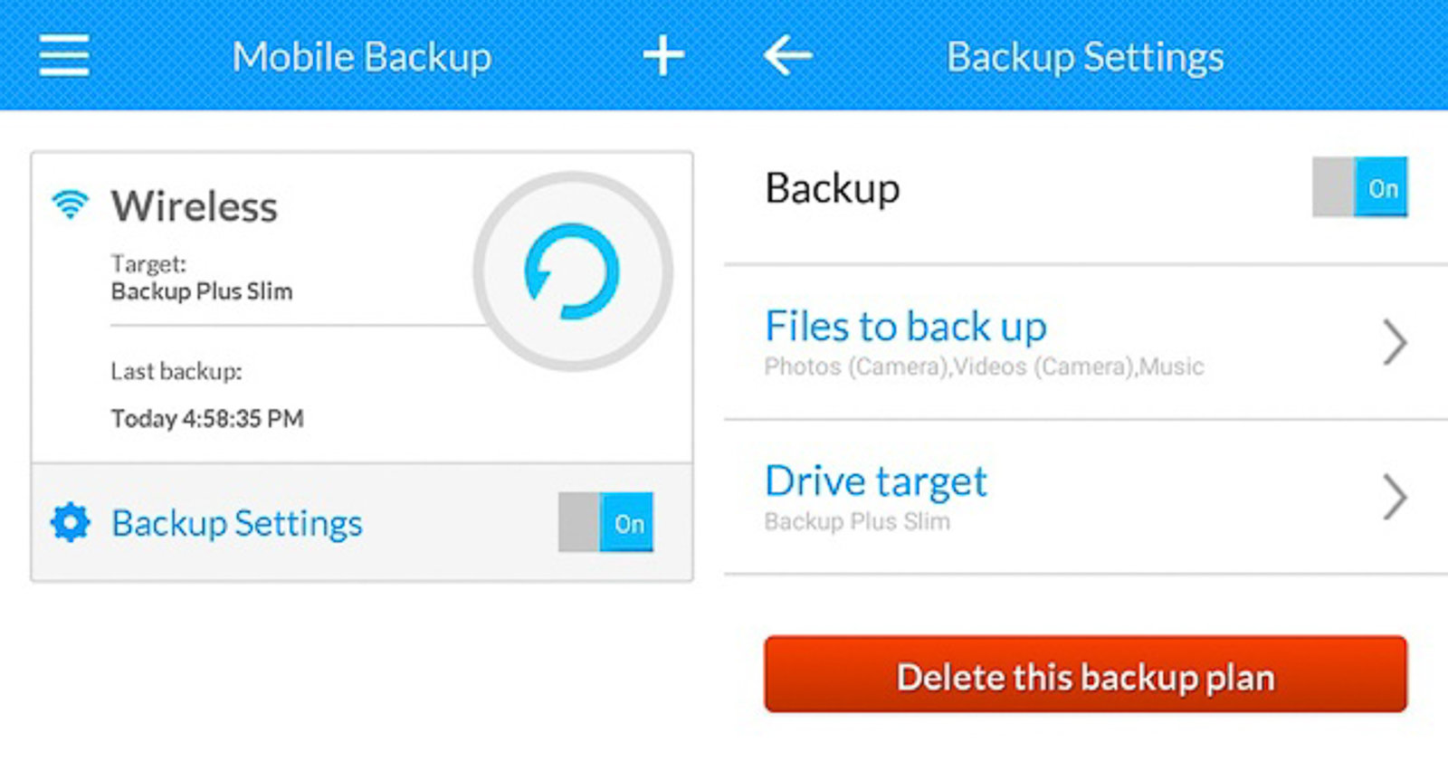Disable the Backup Settings switch
The image size is (1448, 761).
[605, 523]
